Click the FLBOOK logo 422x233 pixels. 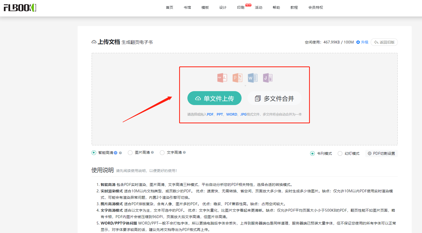(20, 8)
